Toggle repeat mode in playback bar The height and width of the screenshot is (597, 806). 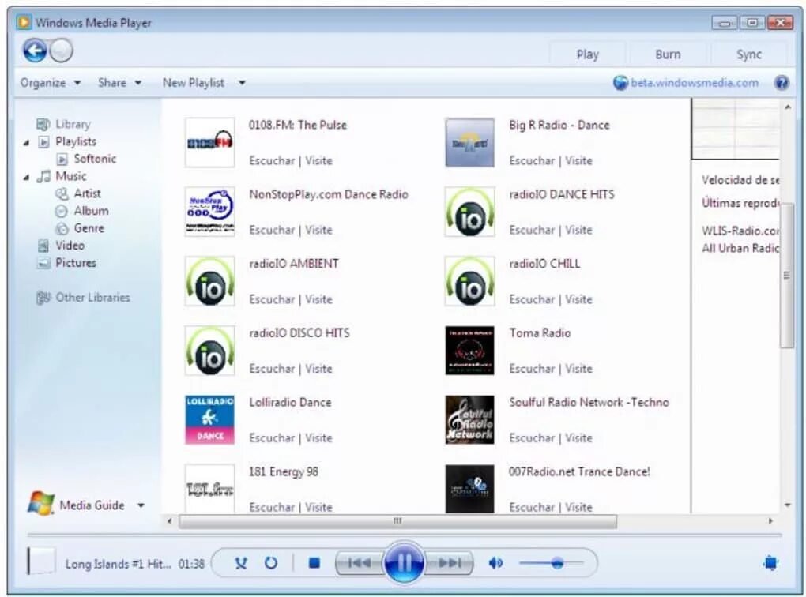click(271, 563)
